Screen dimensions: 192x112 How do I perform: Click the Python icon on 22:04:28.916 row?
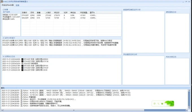coord(21,104)
